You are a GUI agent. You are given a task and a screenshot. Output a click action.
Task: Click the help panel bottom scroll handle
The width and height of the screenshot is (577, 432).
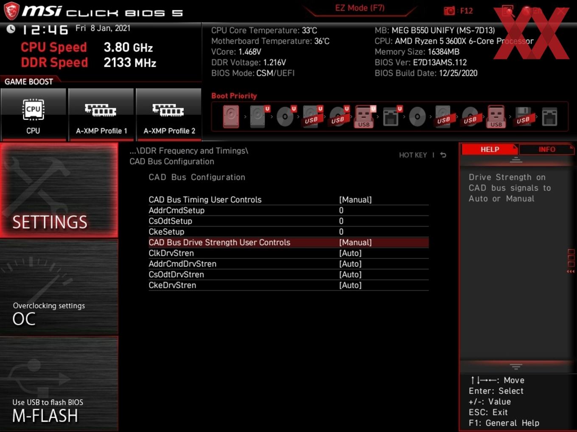(x=516, y=366)
